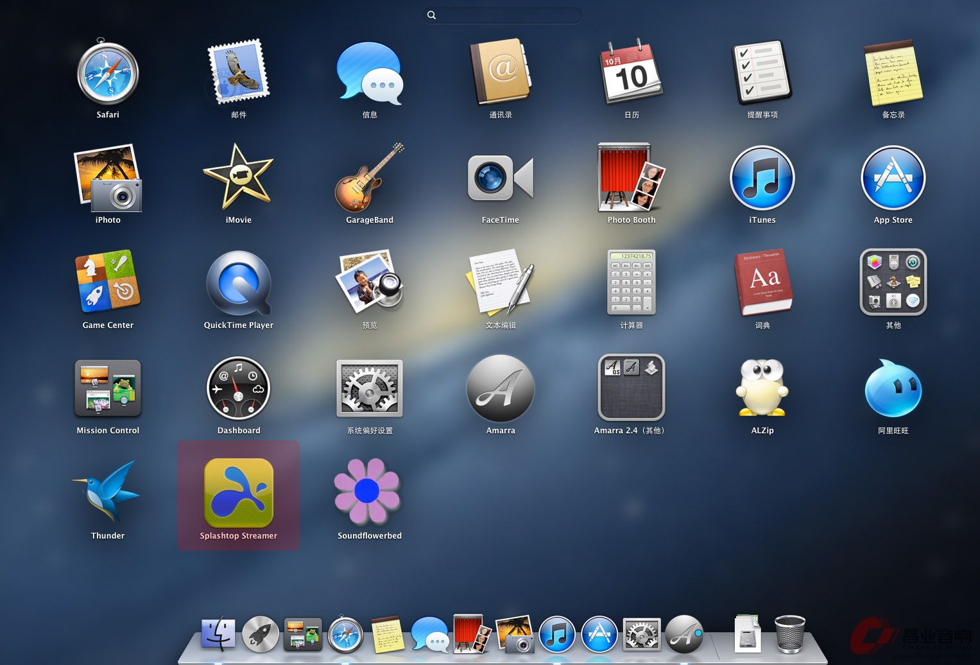Open QuickTime Player

[238, 283]
